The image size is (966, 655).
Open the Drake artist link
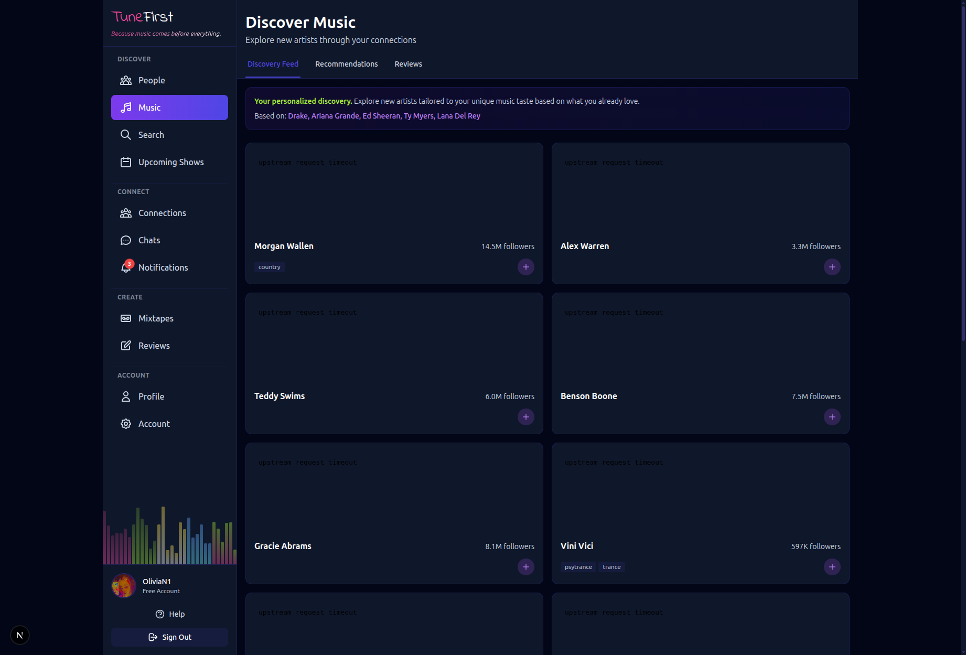297,115
